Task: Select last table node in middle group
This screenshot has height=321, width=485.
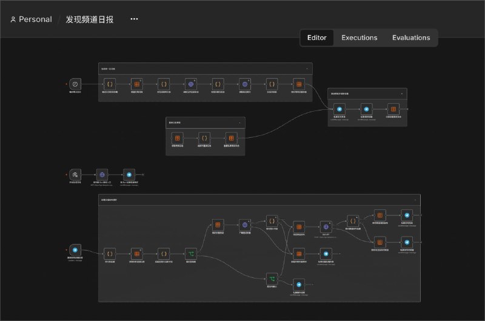Action: tap(232, 138)
